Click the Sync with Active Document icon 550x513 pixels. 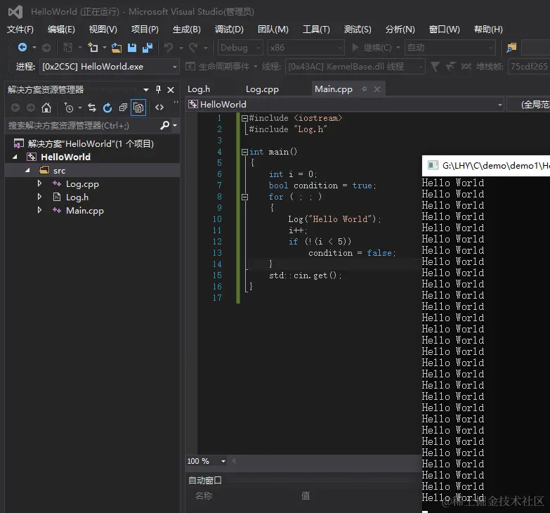(92, 108)
